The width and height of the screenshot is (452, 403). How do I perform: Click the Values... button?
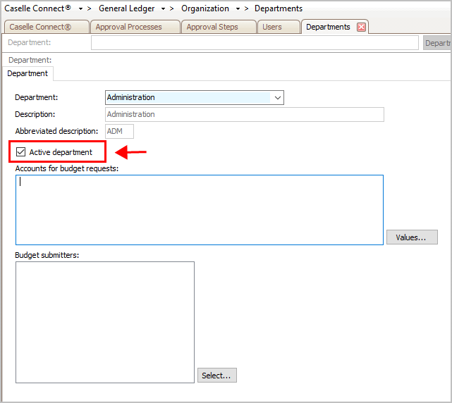(411, 237)
